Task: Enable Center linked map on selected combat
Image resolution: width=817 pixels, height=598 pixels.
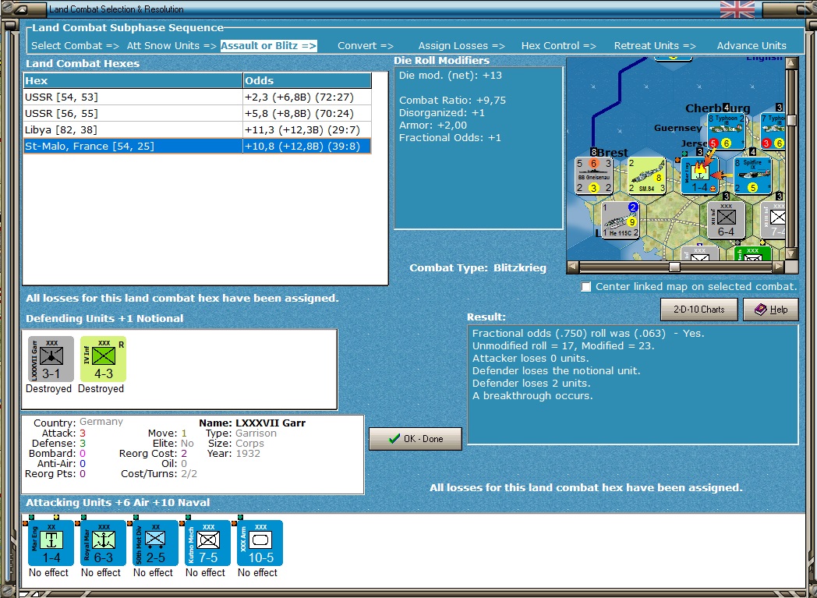Action: point(586,287)
